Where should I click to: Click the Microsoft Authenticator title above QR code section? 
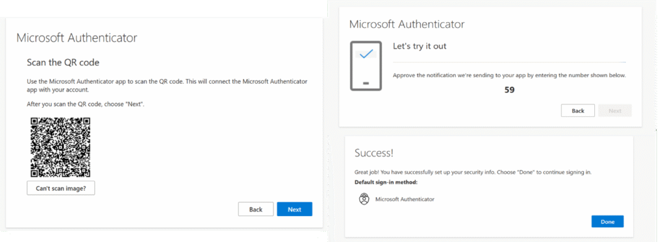(x=77, y=38)
